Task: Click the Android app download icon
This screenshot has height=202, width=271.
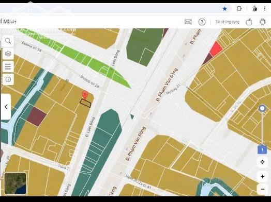Action: point(263,22)
